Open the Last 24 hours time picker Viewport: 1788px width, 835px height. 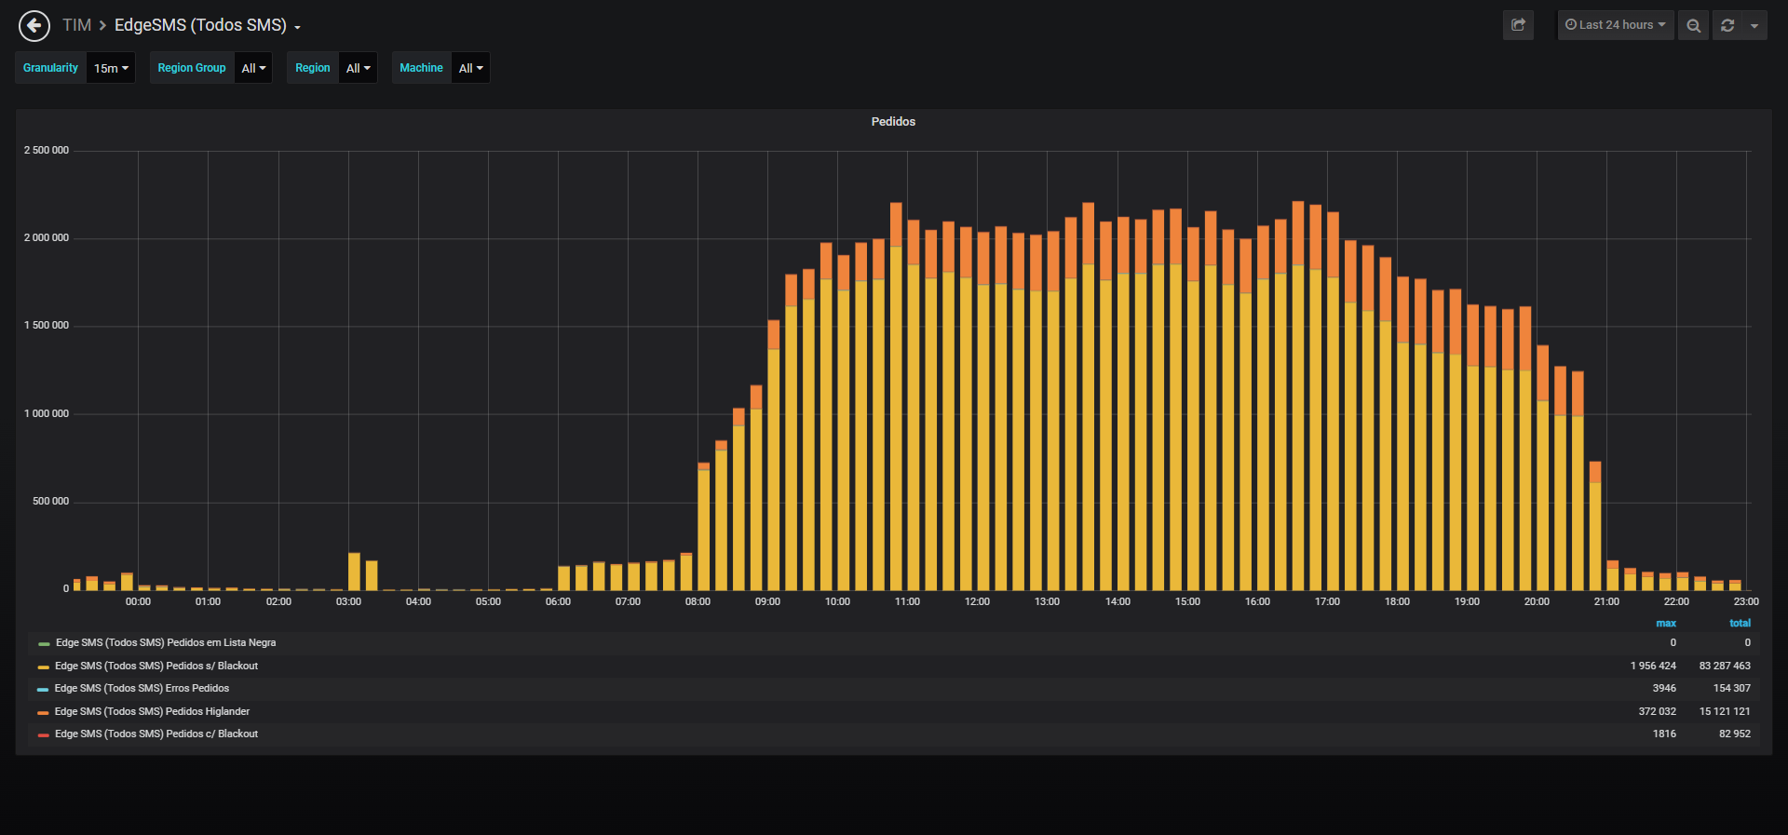1616,25
